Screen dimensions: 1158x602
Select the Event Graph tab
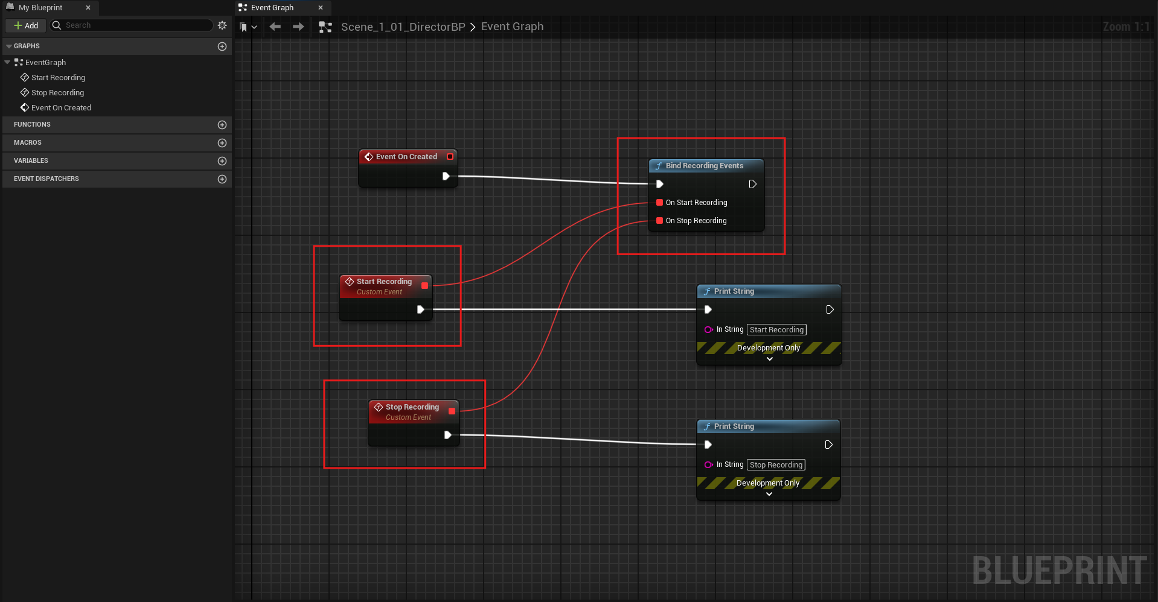point(272,8)
